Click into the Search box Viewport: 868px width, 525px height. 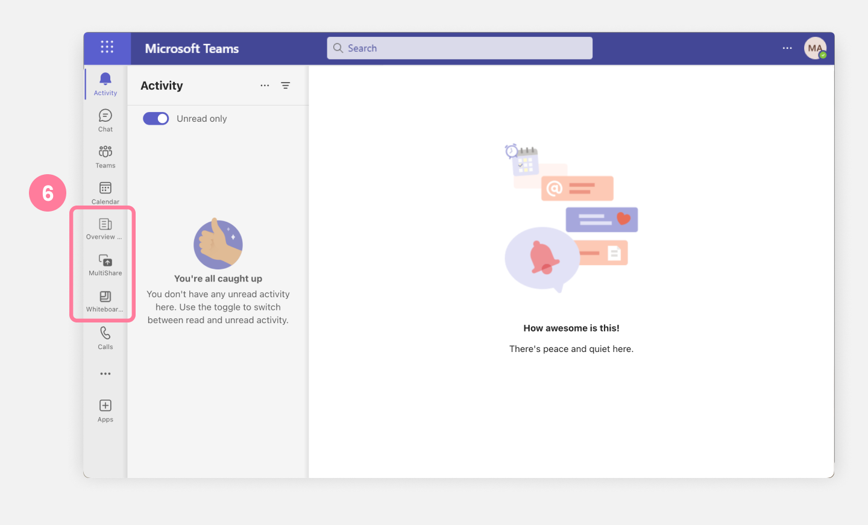(x=460, y=48)
